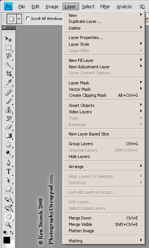Image resolution: width=149 pixels, height=248 pixels.
Task: Open the New submenu
Action: click(x=104, y=15)
